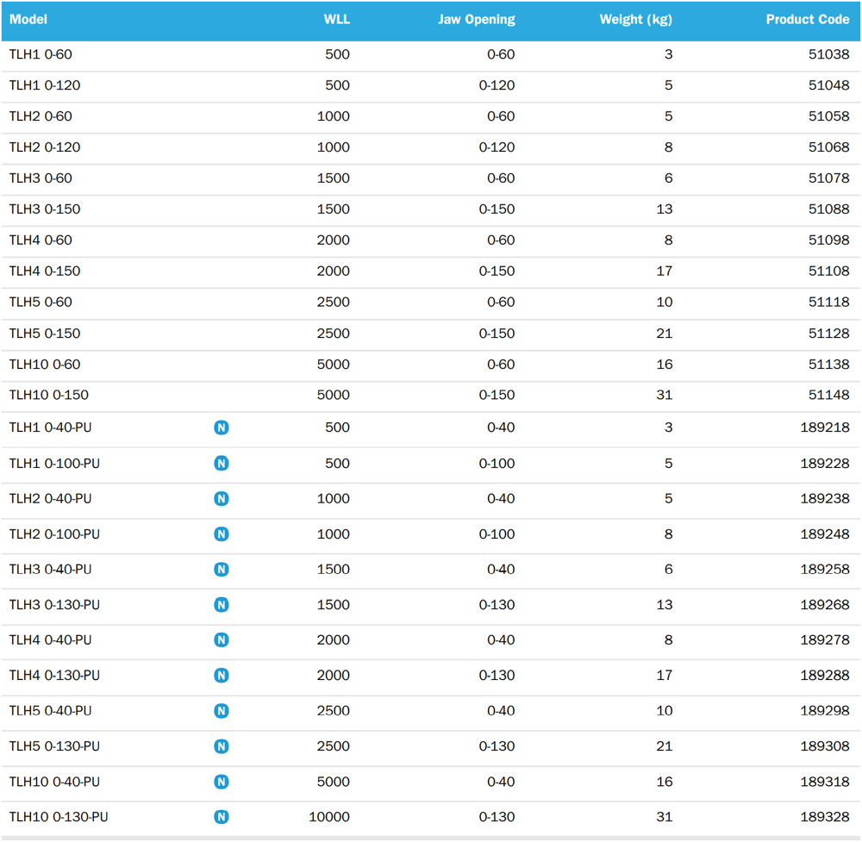Click the N badge beside TLH5 0-130-PU

222,746
